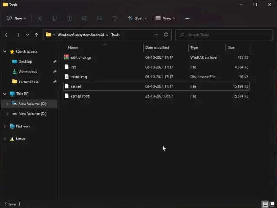Switch to large thumbnails view in status bar

271,204
